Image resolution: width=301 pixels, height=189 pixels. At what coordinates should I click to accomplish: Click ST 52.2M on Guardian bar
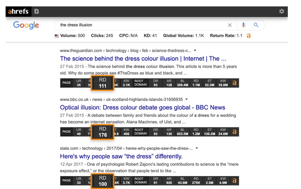pos(209,83)
